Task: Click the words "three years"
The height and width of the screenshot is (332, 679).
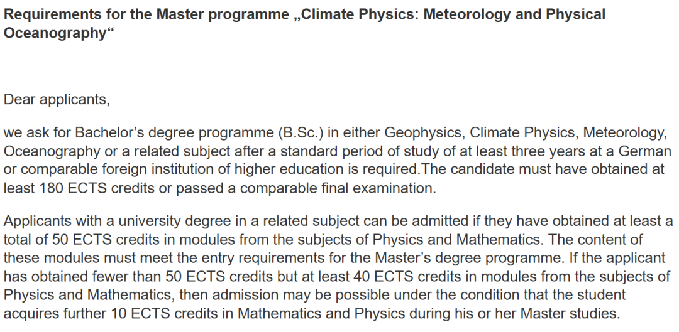Action: click(516, 151)
